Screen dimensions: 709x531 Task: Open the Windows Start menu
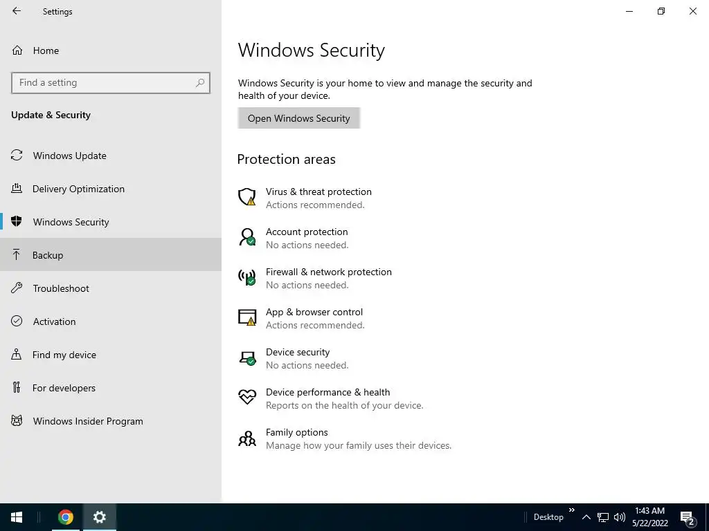click(x=17, y=517)
